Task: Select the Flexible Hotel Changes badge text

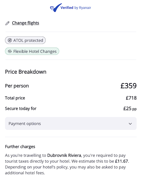Action: pos(35,51)
